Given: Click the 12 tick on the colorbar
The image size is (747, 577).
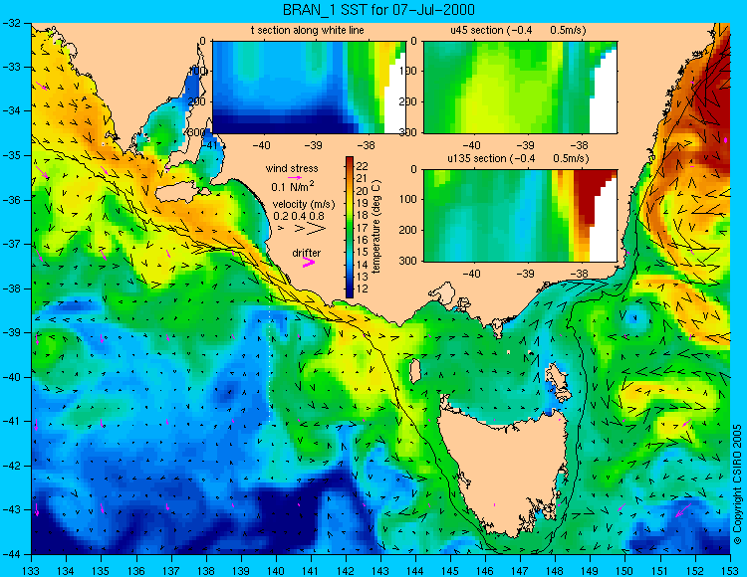Looking at the screenshot, I should (363, 288).
